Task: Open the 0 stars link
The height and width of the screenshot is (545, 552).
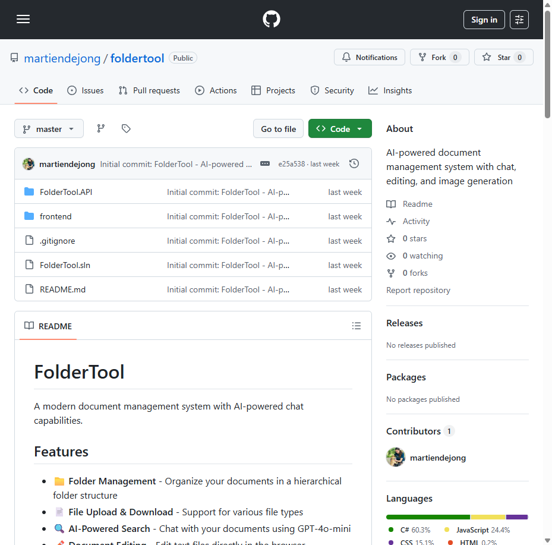Action: (x=406, y=238)
